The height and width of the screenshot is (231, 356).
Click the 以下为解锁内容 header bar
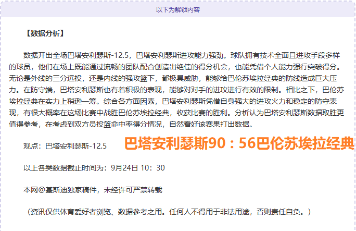(x=178, y=9)
